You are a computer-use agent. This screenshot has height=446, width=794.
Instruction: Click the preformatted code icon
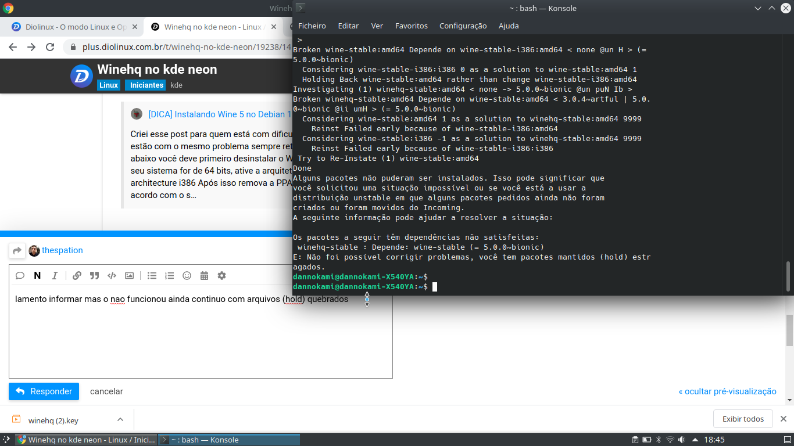coord(112,276)
